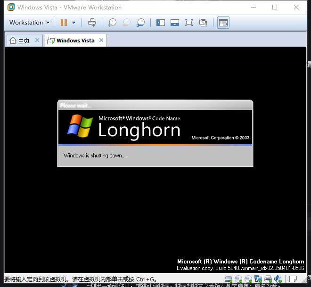This screenshot has height=287, width=311.
Task: Click the Longhorn Windows flag logo
Action: click(x=80, y=126)
